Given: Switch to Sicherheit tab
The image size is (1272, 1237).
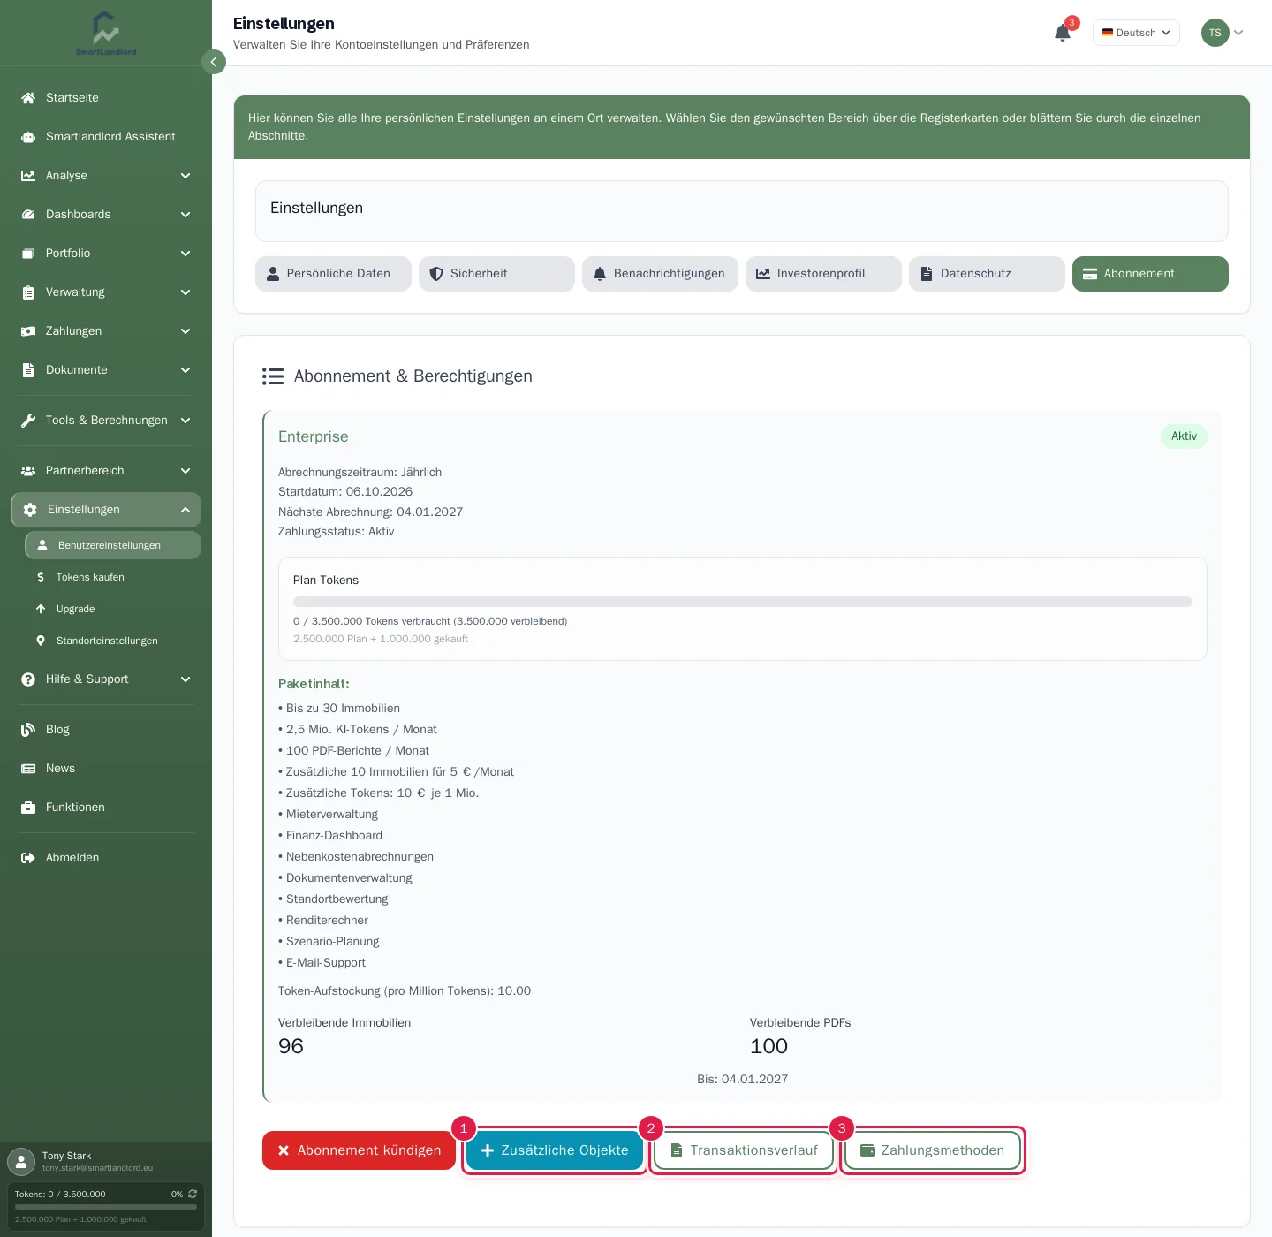Looking at the screenshot, I should click(496, 274).
